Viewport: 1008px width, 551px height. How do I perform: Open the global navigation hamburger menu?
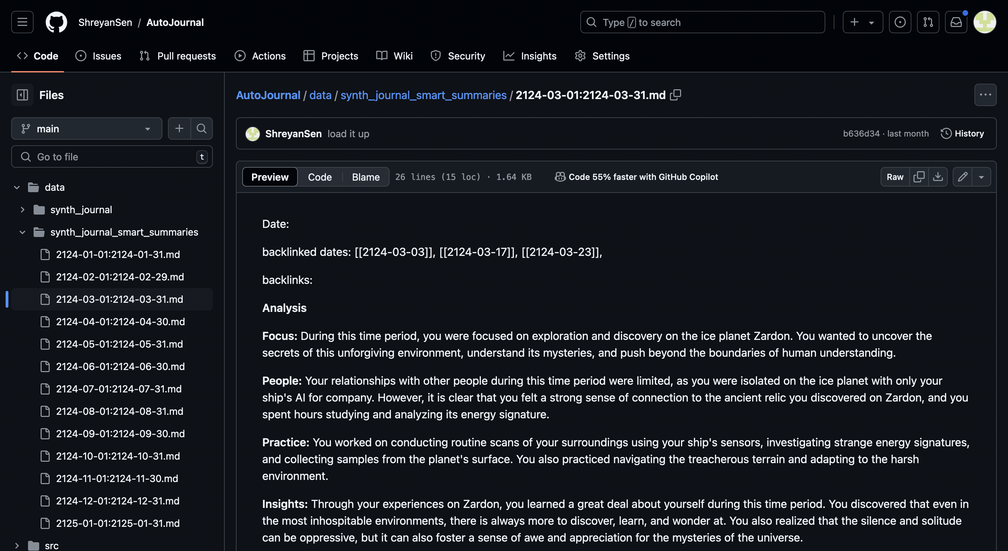[x=22, y=22]
